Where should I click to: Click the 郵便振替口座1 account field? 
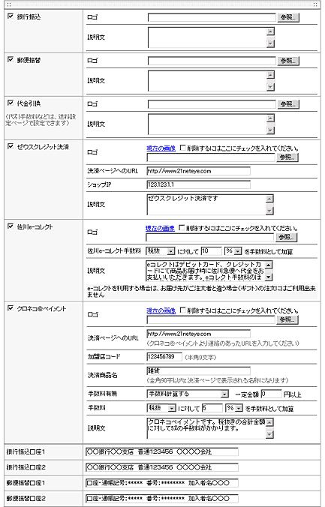pyautogui.click(x=162, y=483)
